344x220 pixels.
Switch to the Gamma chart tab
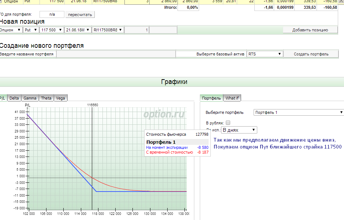coord(30,98)
